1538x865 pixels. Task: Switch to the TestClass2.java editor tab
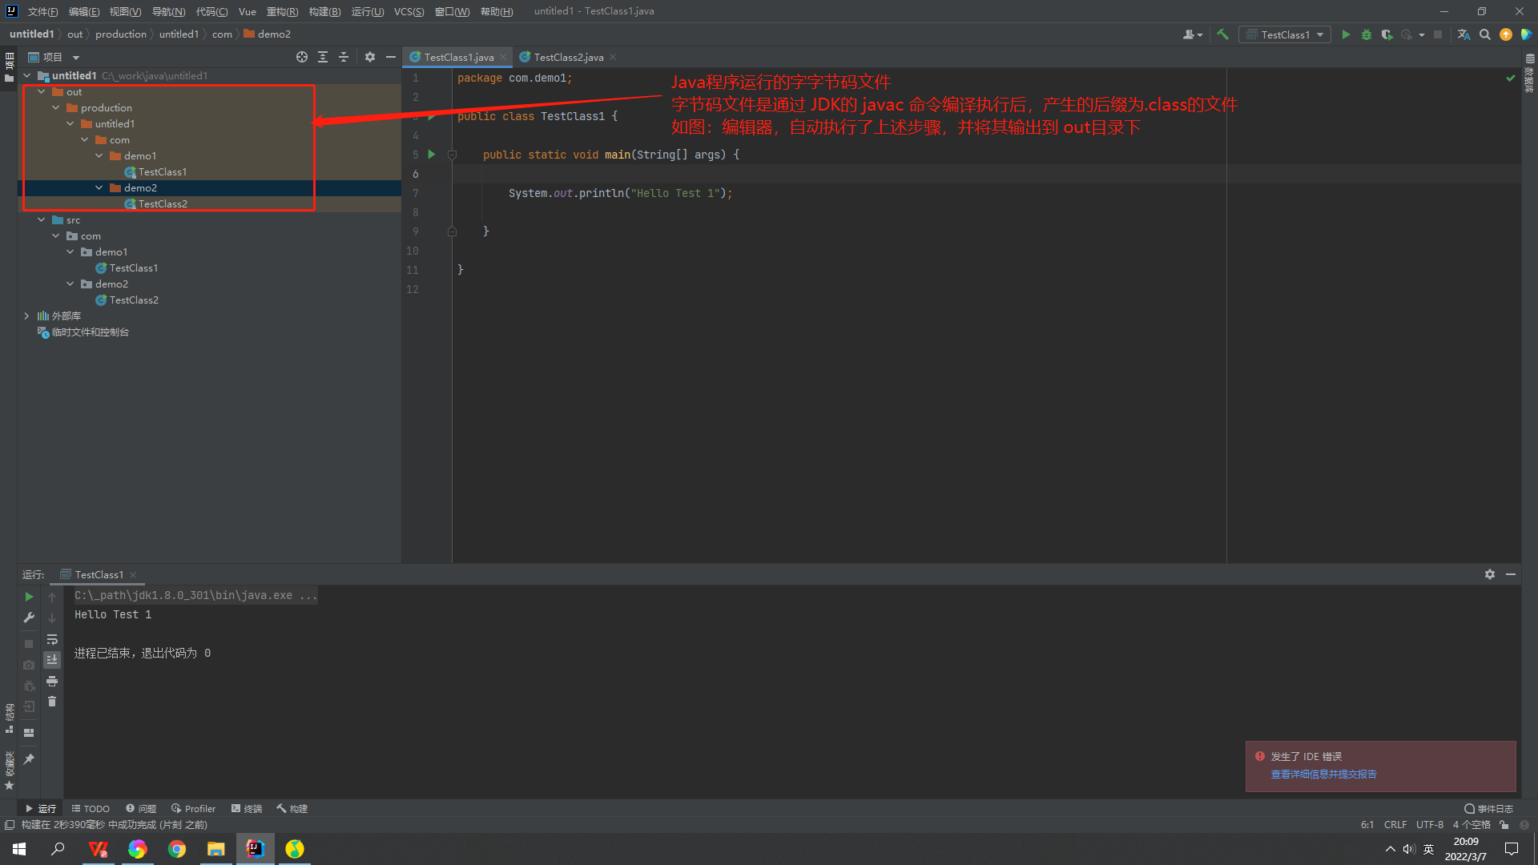click(x=568, y=57)
